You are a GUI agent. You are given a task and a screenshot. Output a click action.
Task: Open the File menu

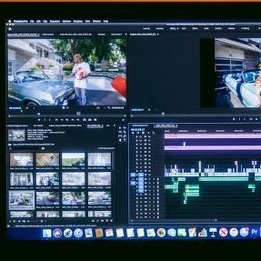tap(32, 21)
